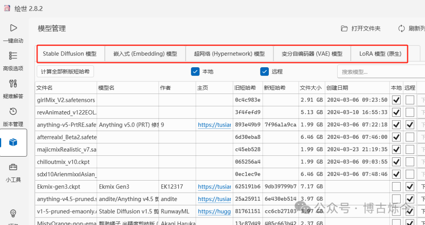The image size is (425, 225).
Task: Open homepage link for anything-v4.5-pruned
Action: tap(214, 199)
